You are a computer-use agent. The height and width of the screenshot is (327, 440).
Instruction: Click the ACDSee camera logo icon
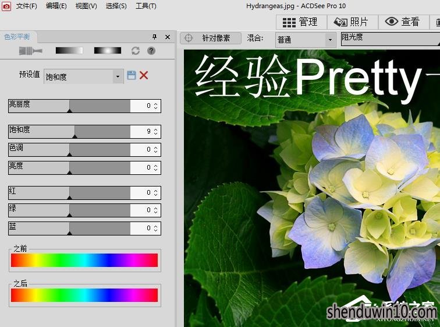point(6,6)
